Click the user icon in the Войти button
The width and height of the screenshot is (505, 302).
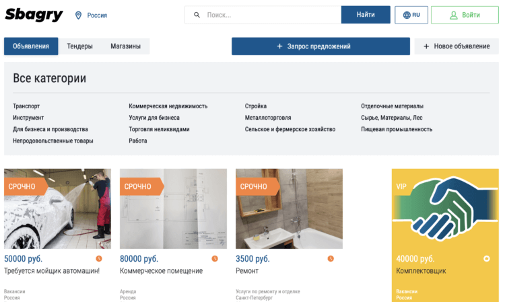(453, 15)
